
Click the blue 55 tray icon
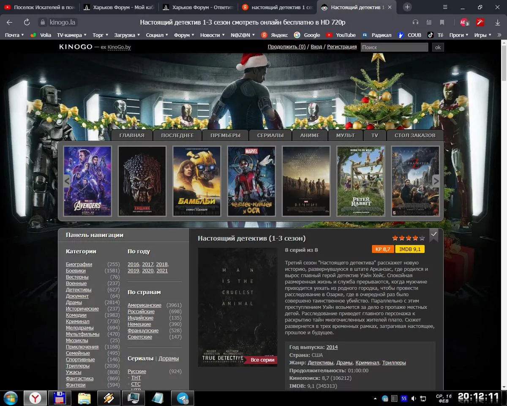tap(404, 398)
